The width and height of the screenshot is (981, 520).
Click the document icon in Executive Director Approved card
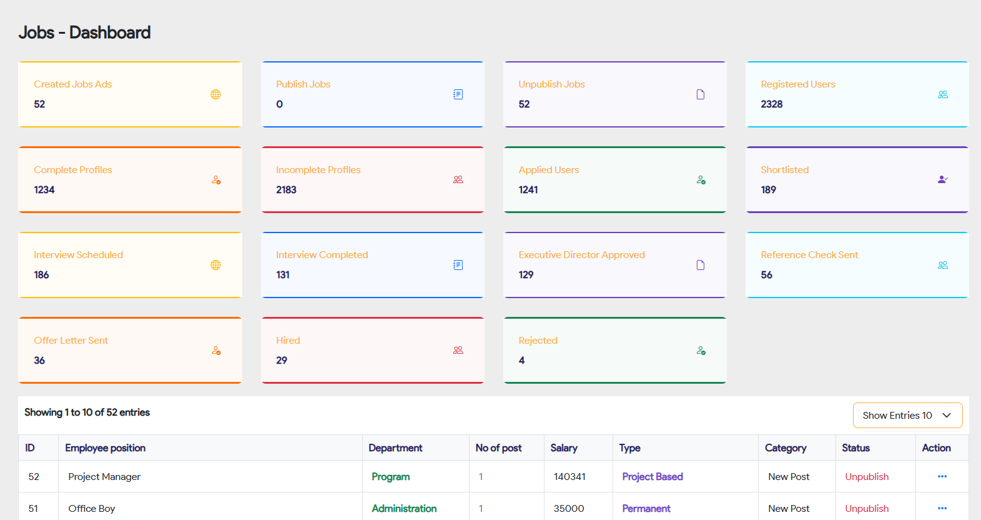coord(700,265)
